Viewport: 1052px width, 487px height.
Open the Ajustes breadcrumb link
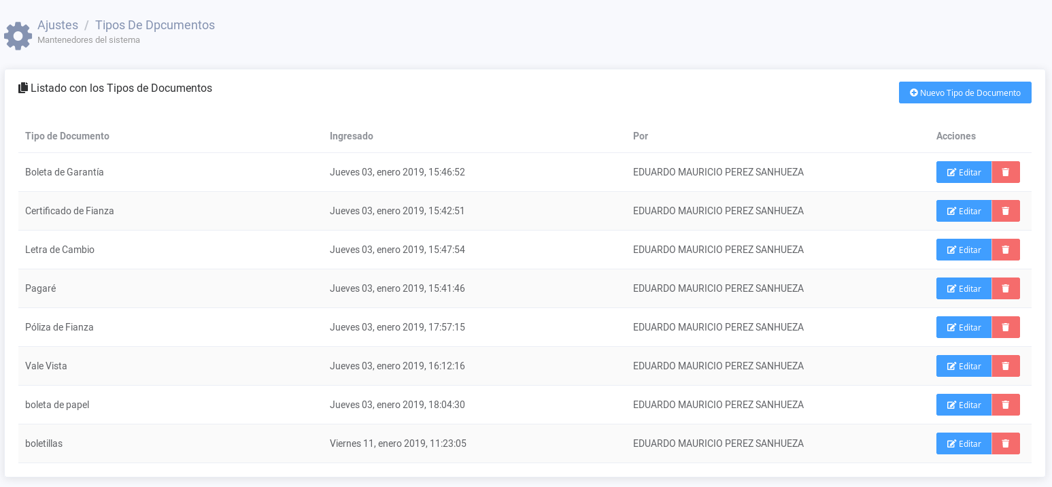pos(58,25)
